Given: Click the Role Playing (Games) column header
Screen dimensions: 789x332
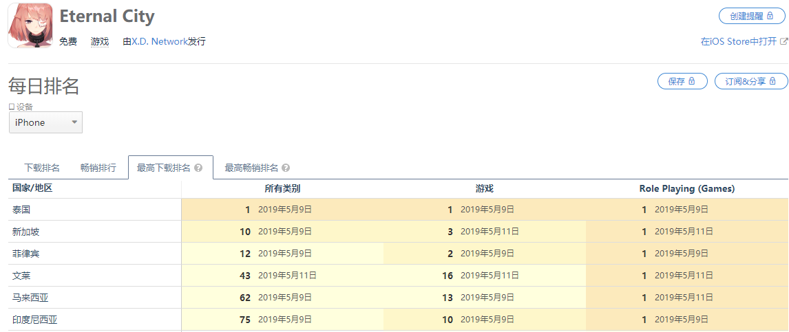Looking at the screenshot, I should [686, 188].
